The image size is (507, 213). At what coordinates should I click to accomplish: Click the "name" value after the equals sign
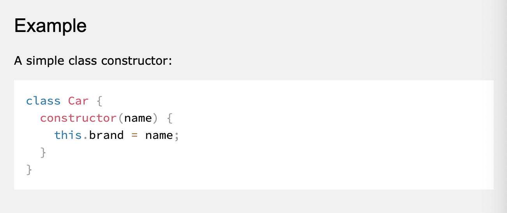point(159,135)
